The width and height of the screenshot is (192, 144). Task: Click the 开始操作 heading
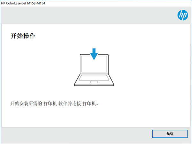(23, 36)
